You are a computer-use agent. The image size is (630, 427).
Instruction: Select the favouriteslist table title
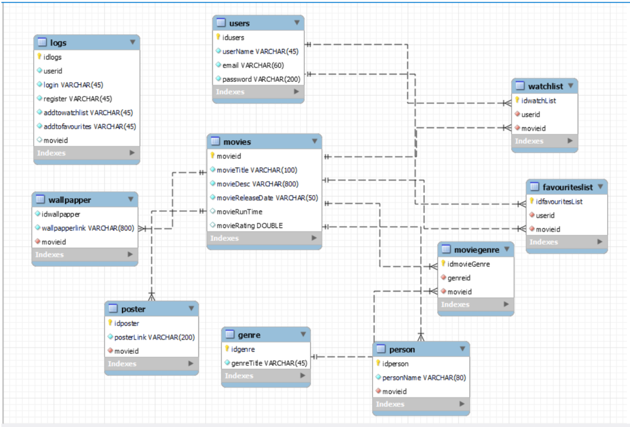point(567,187)
